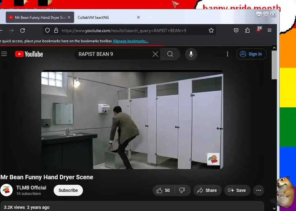Viewport: 296px width, 211px height.
Task: Save page to Pocket icon
Action: tap(236, 30)
